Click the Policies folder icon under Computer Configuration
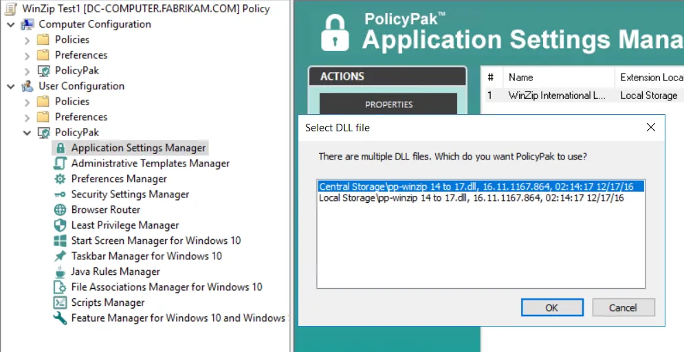684x352 pixels. click(x=43, y=40)
